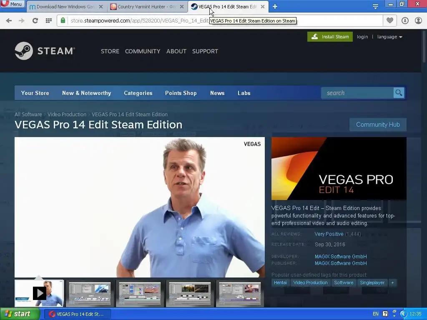The width and height of the screenshot is (427, 320).
Task: Select the Singleplayer tag
Action: click(x=372, y=283)
